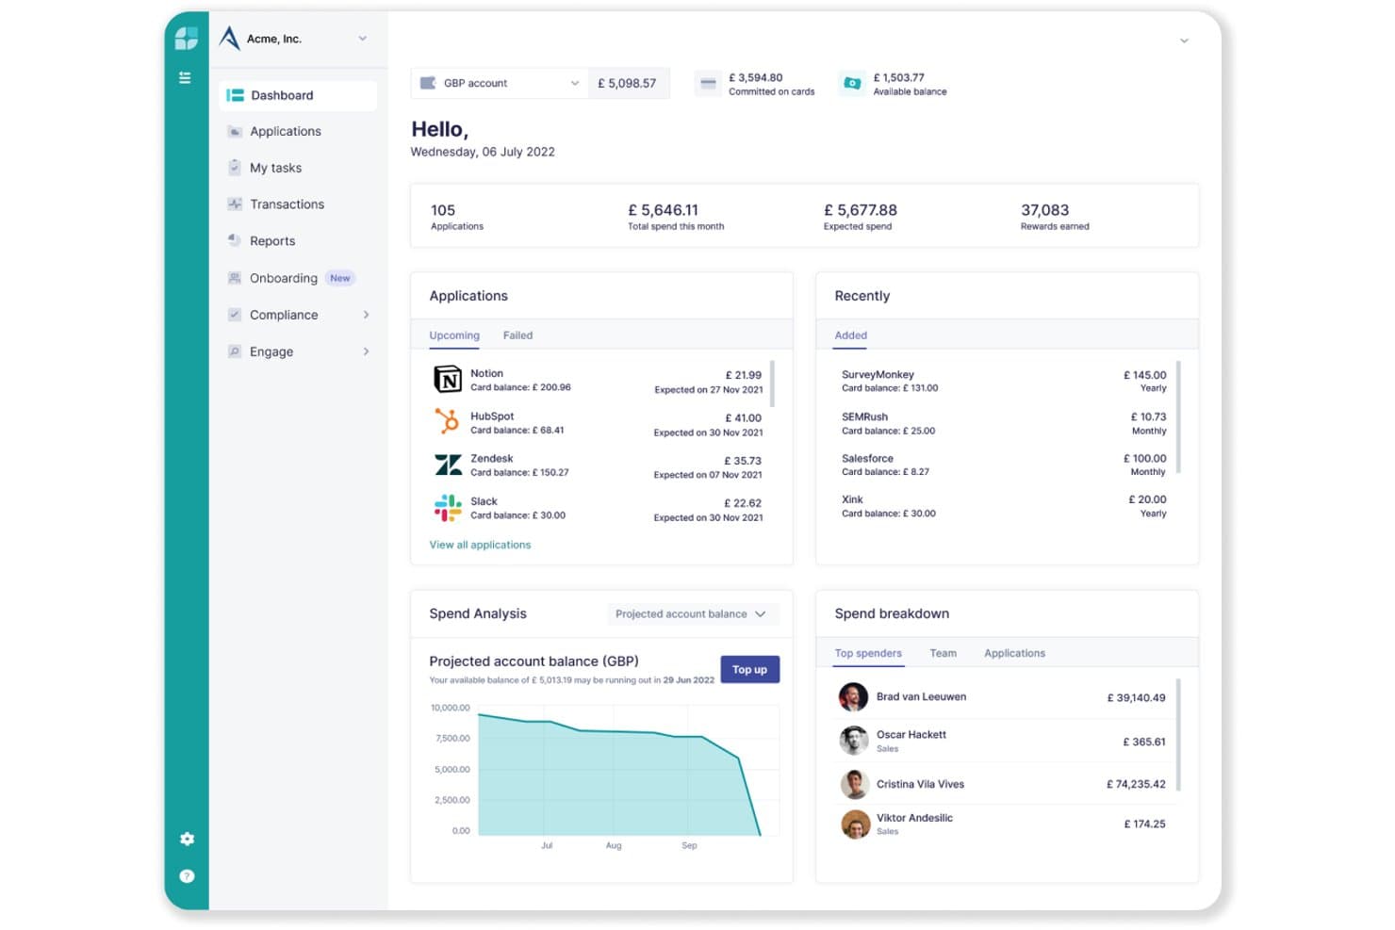
Task: Click the Recently panel scrollbar
Action: [x=1178, y=417]
